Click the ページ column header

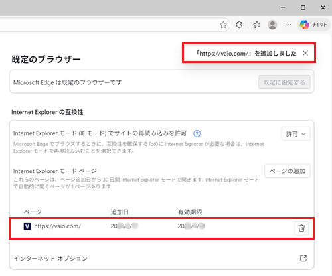(x=33, y=212)
